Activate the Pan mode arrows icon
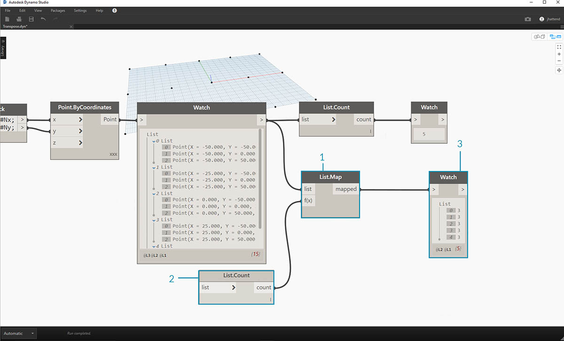Image resolution: width=564 pixels, height=341 pixels. [x=559, y=70]
